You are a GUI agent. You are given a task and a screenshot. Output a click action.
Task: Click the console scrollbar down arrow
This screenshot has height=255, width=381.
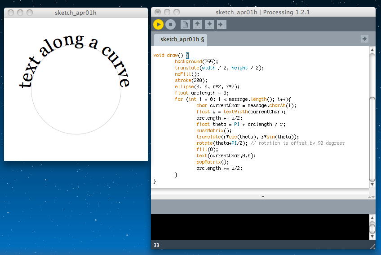coord(372,237)
